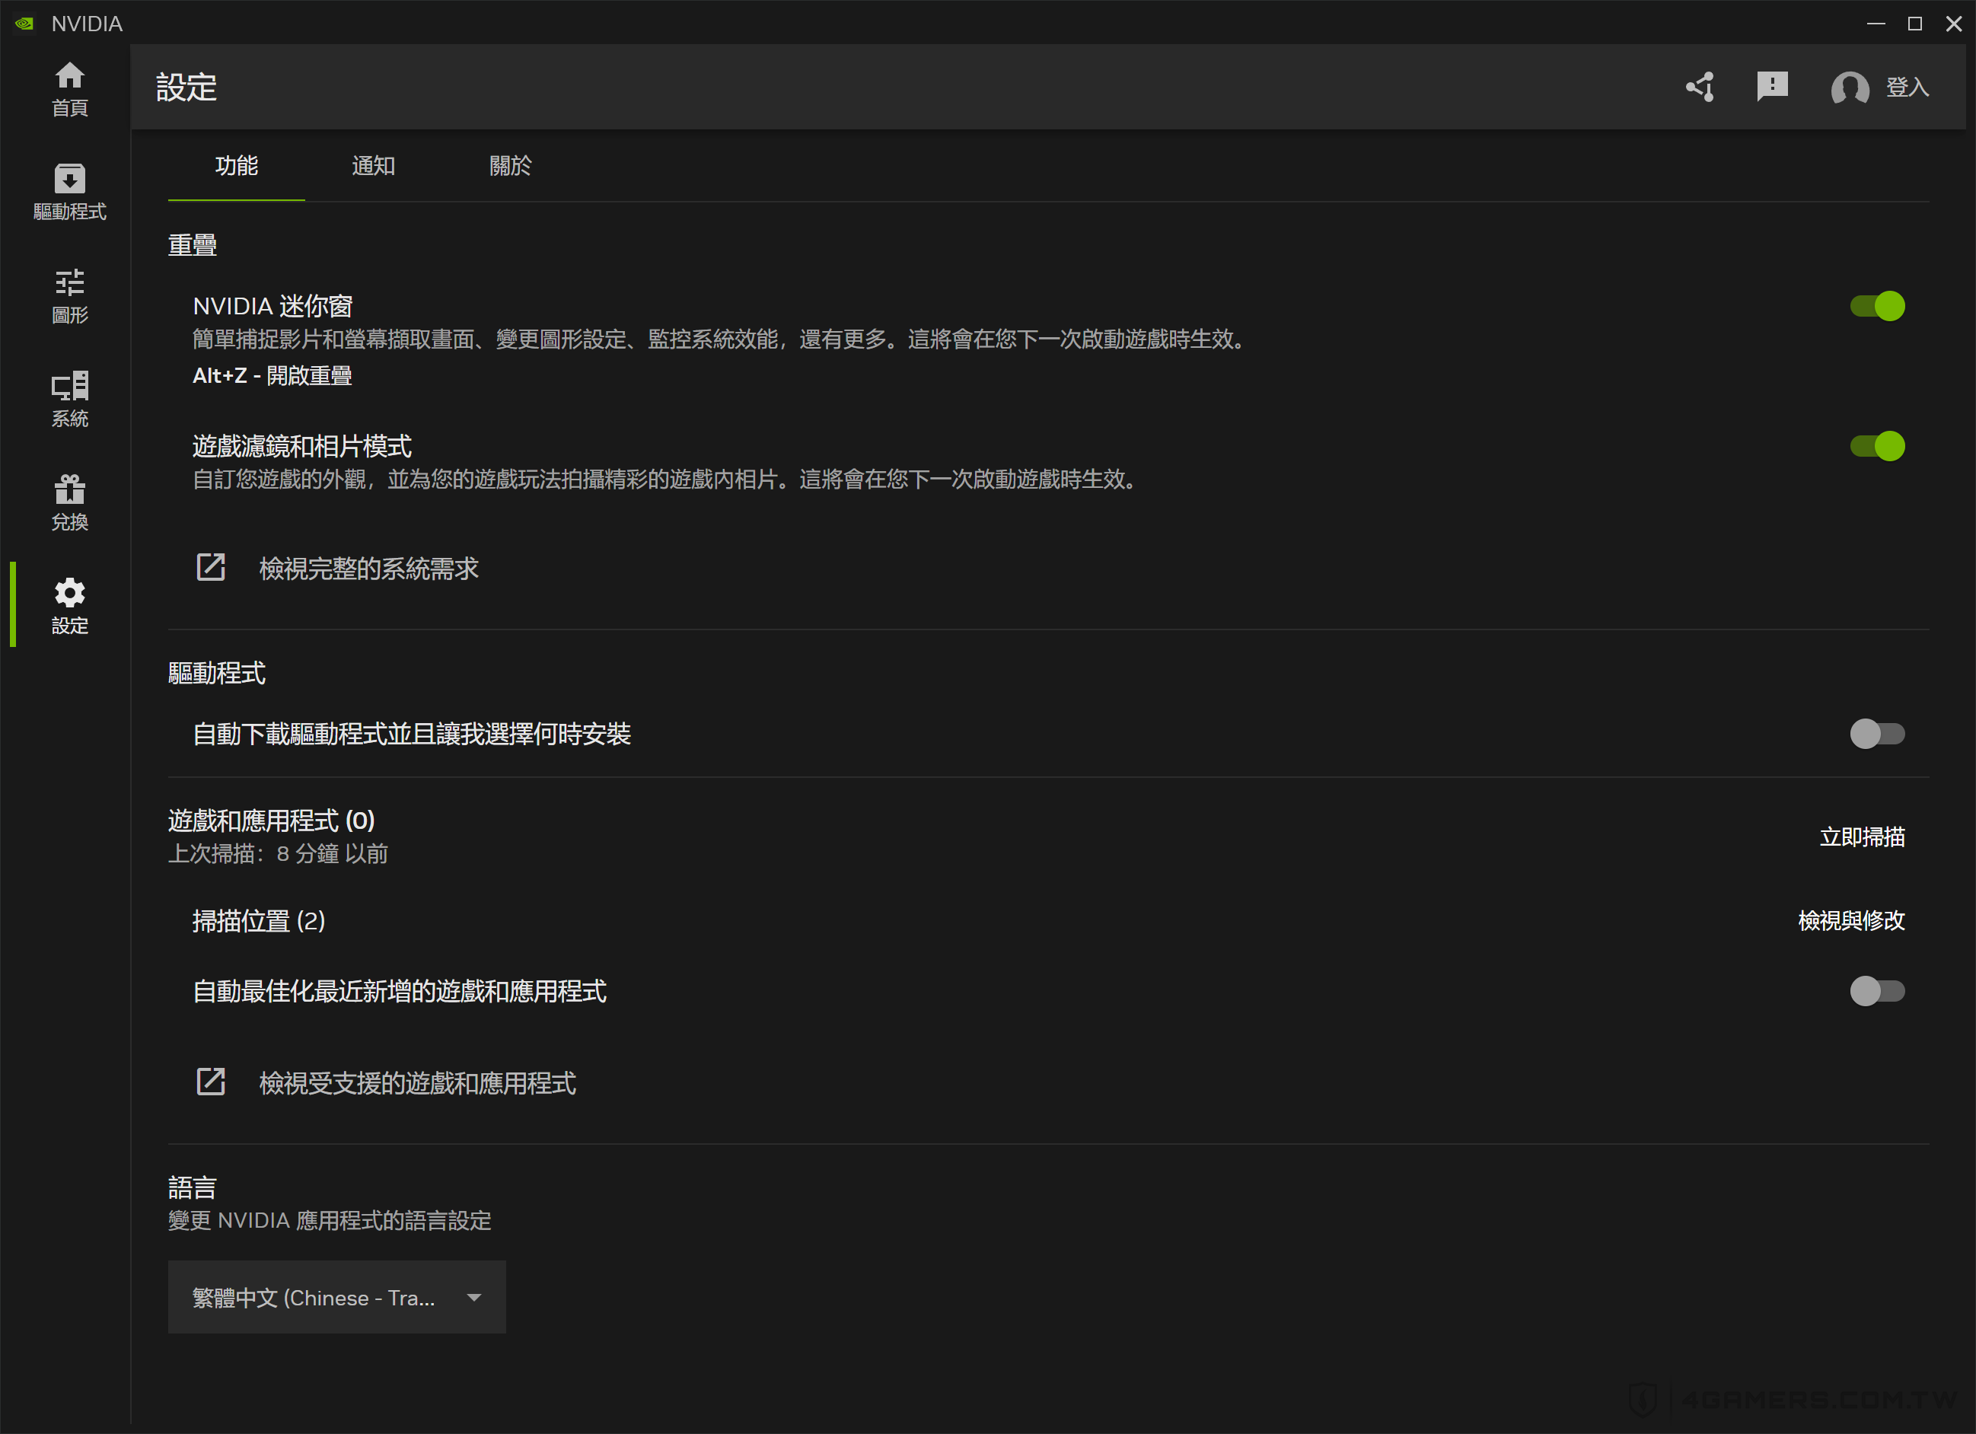
Task: Click 登入 to sign in
Action: click(x=1907, y=87)
